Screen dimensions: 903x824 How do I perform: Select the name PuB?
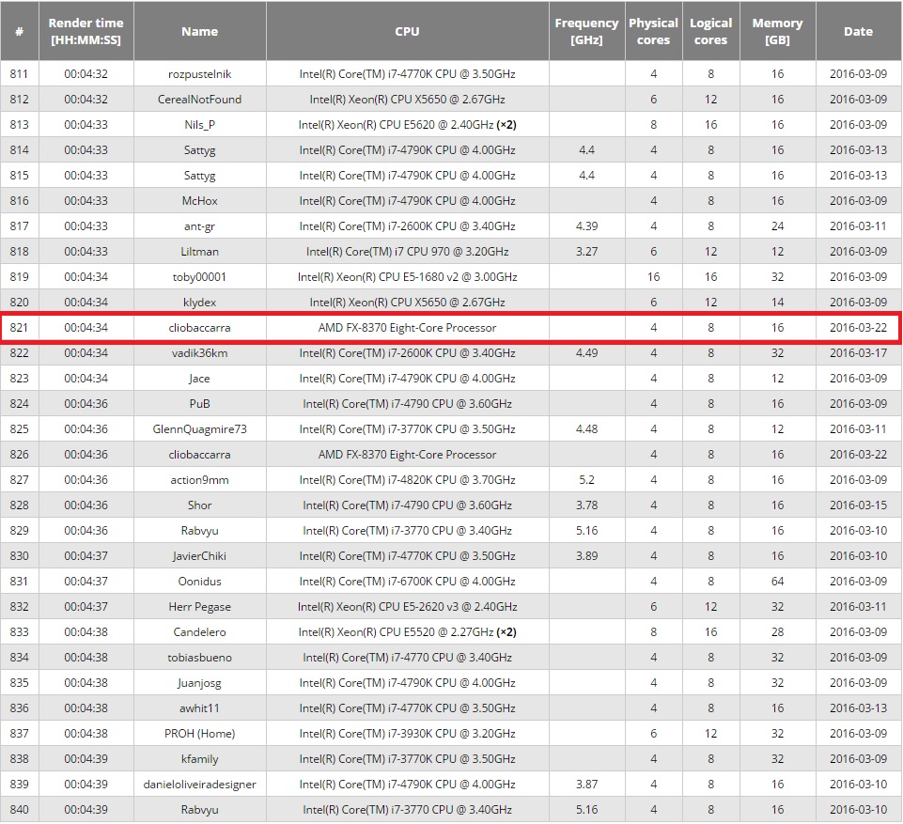199,403
